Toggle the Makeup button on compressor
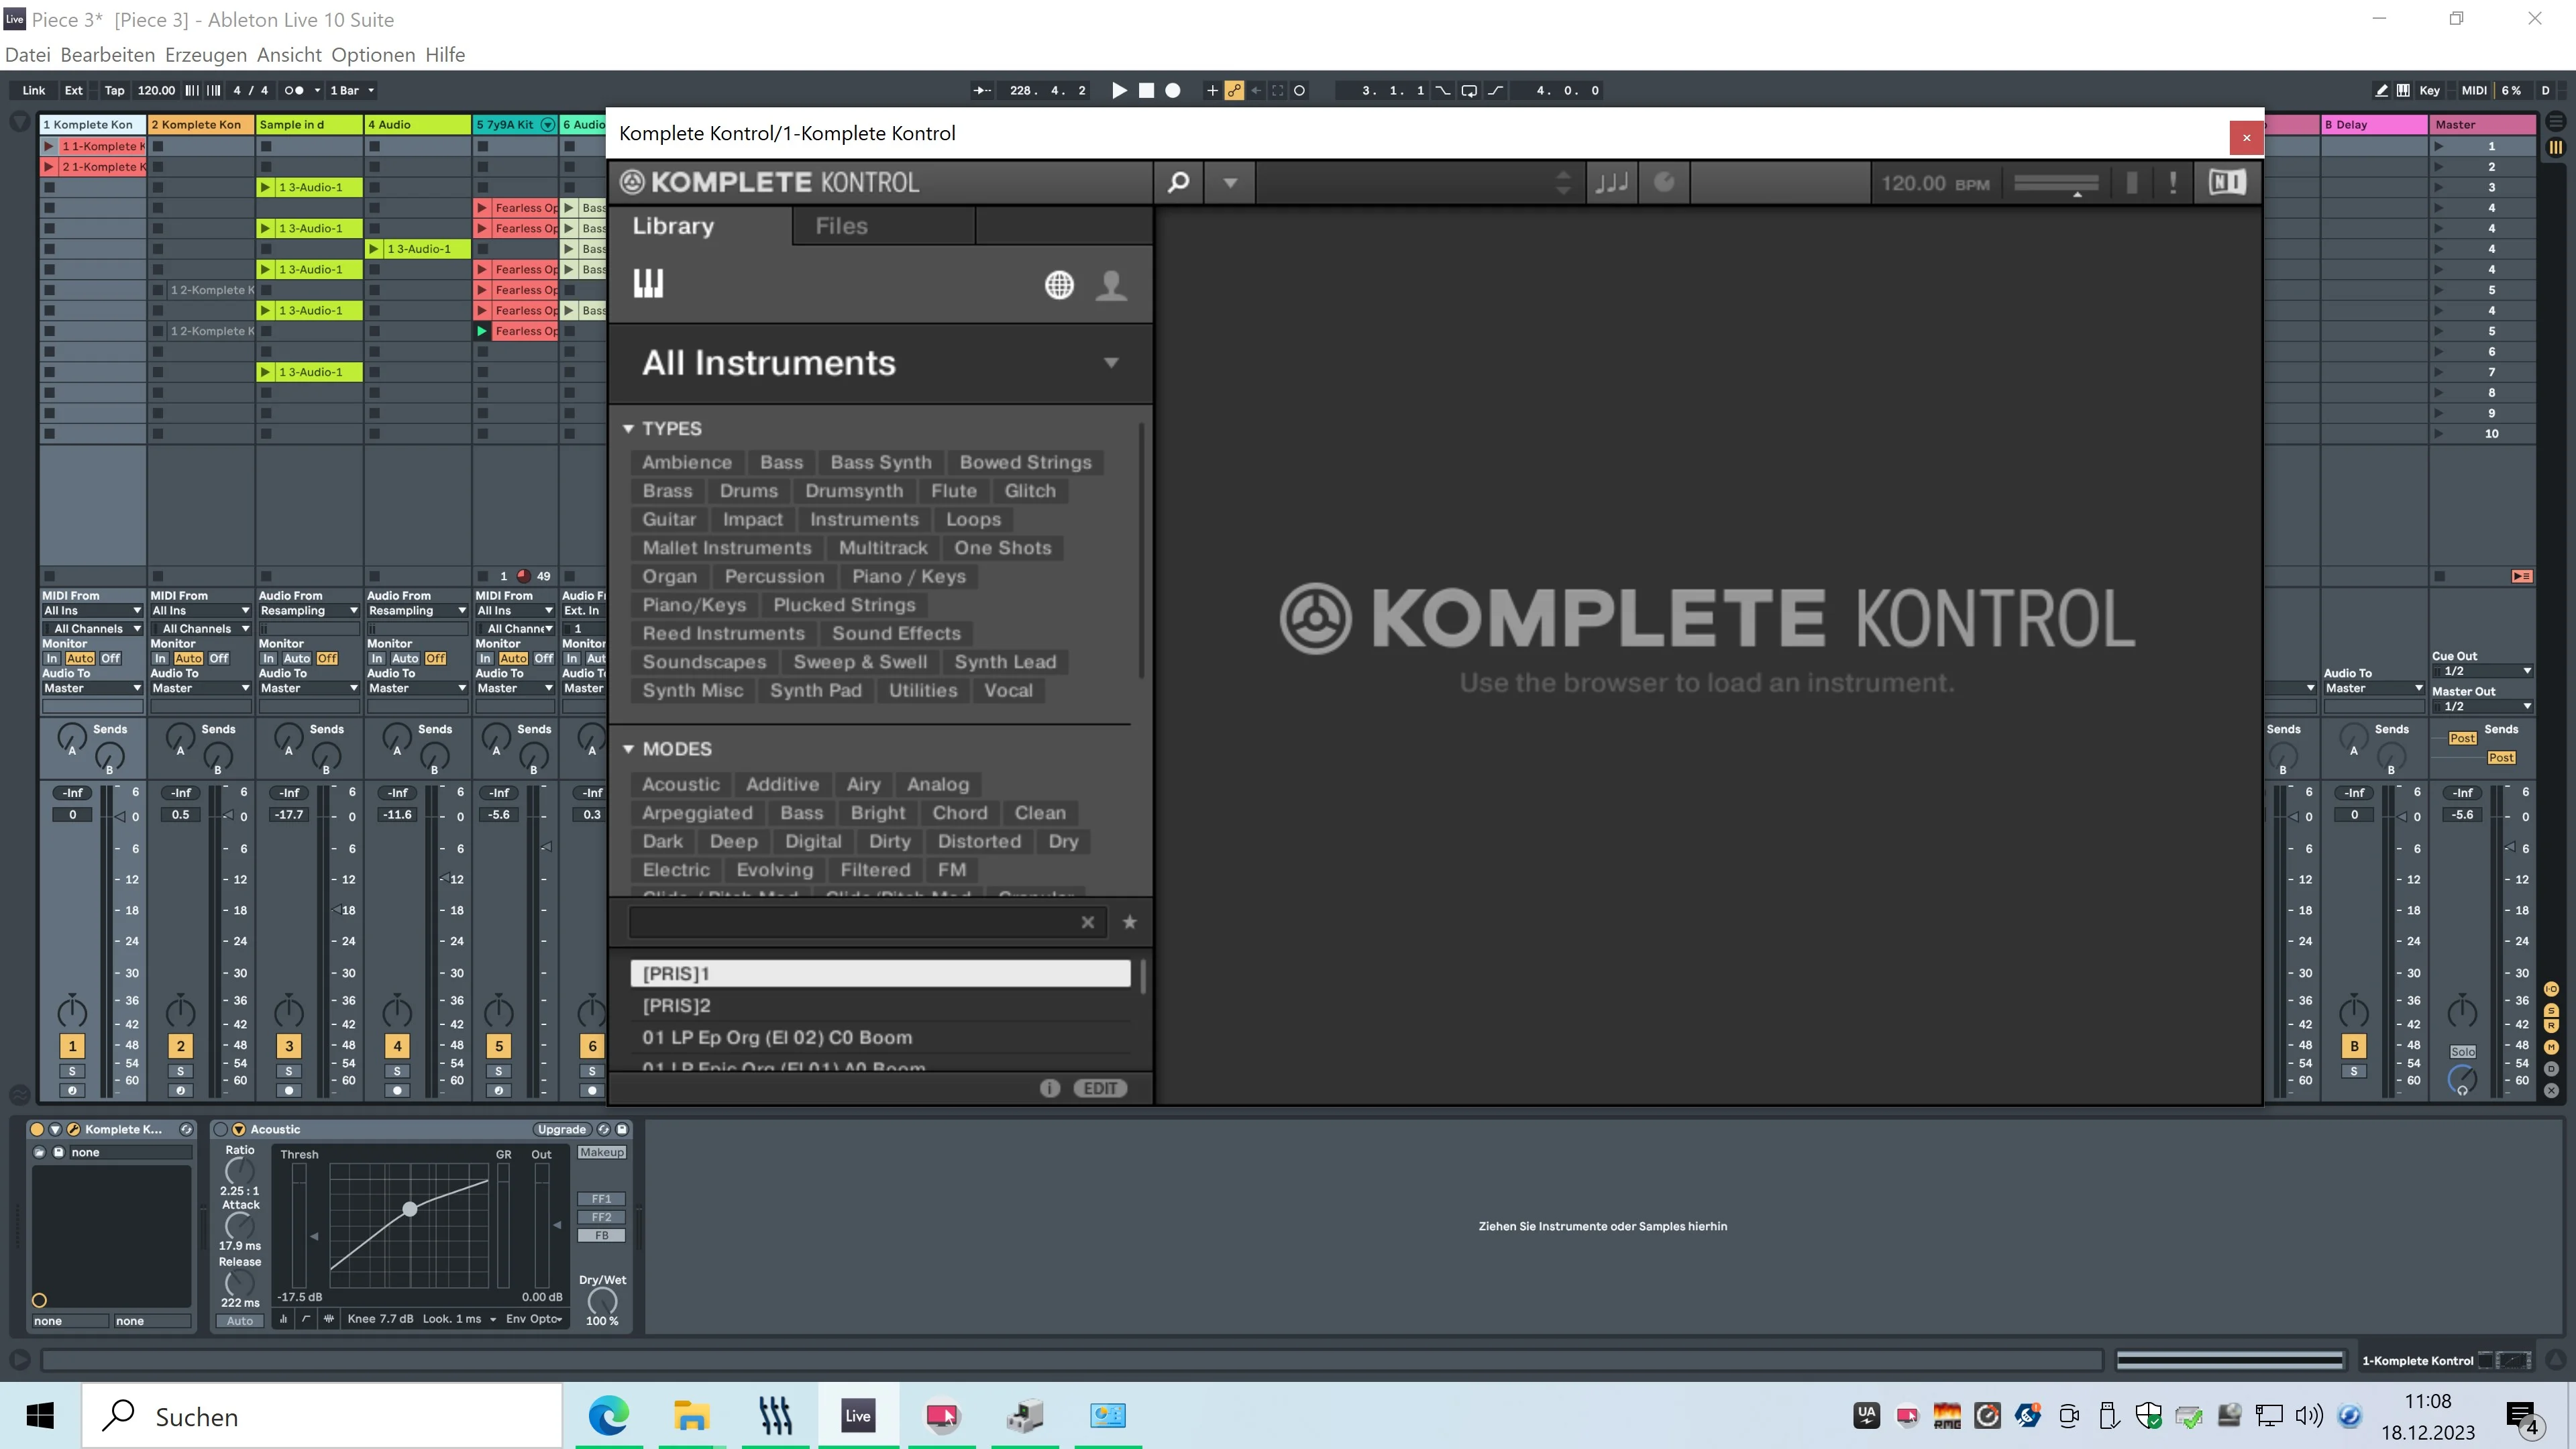This screenshot has width=2576, height=1449. click(601, 1152)
